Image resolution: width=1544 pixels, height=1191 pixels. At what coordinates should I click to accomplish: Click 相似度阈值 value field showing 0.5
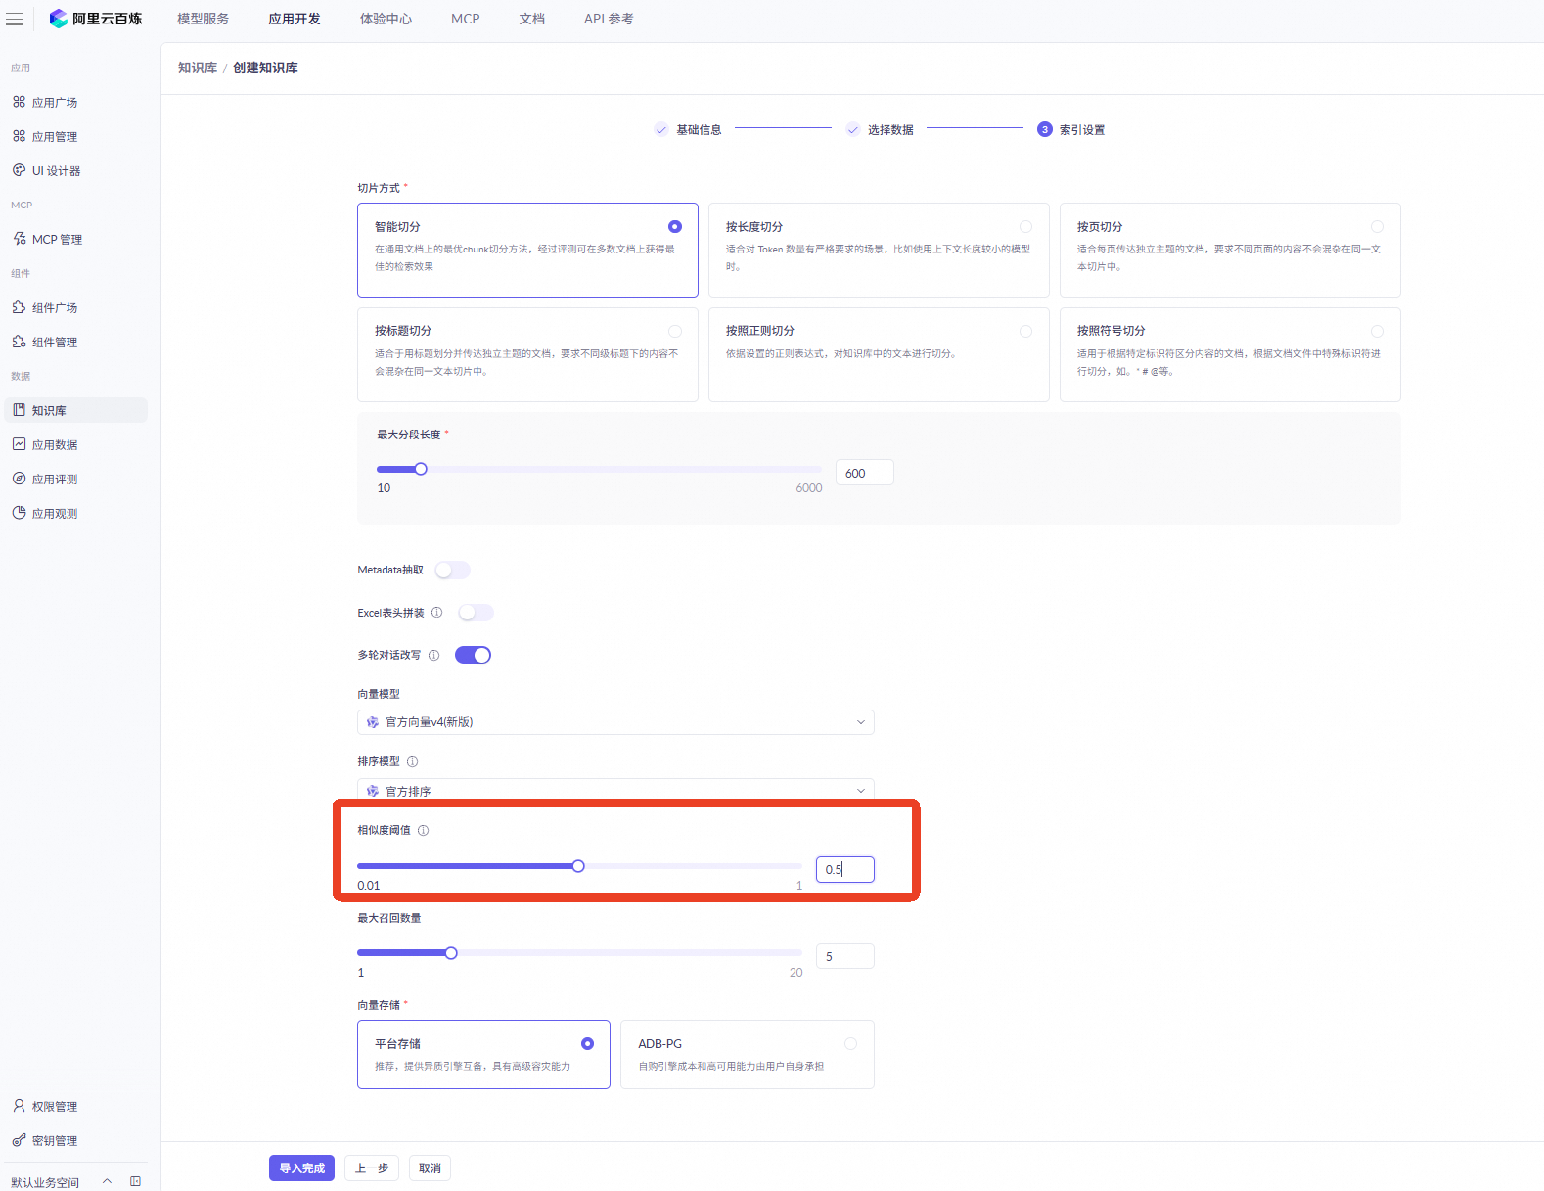pos(845,869)
